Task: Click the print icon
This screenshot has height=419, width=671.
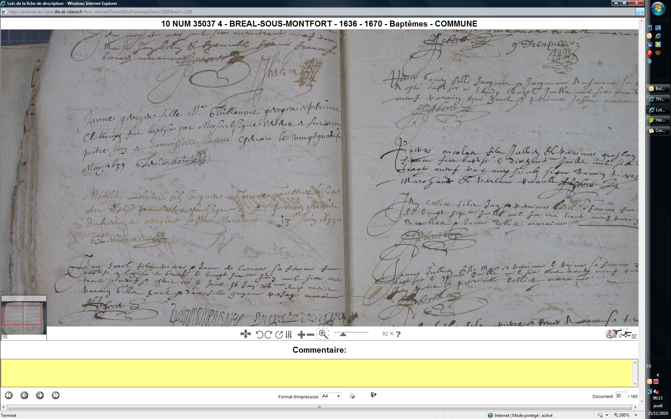Action: click(352, 396)
